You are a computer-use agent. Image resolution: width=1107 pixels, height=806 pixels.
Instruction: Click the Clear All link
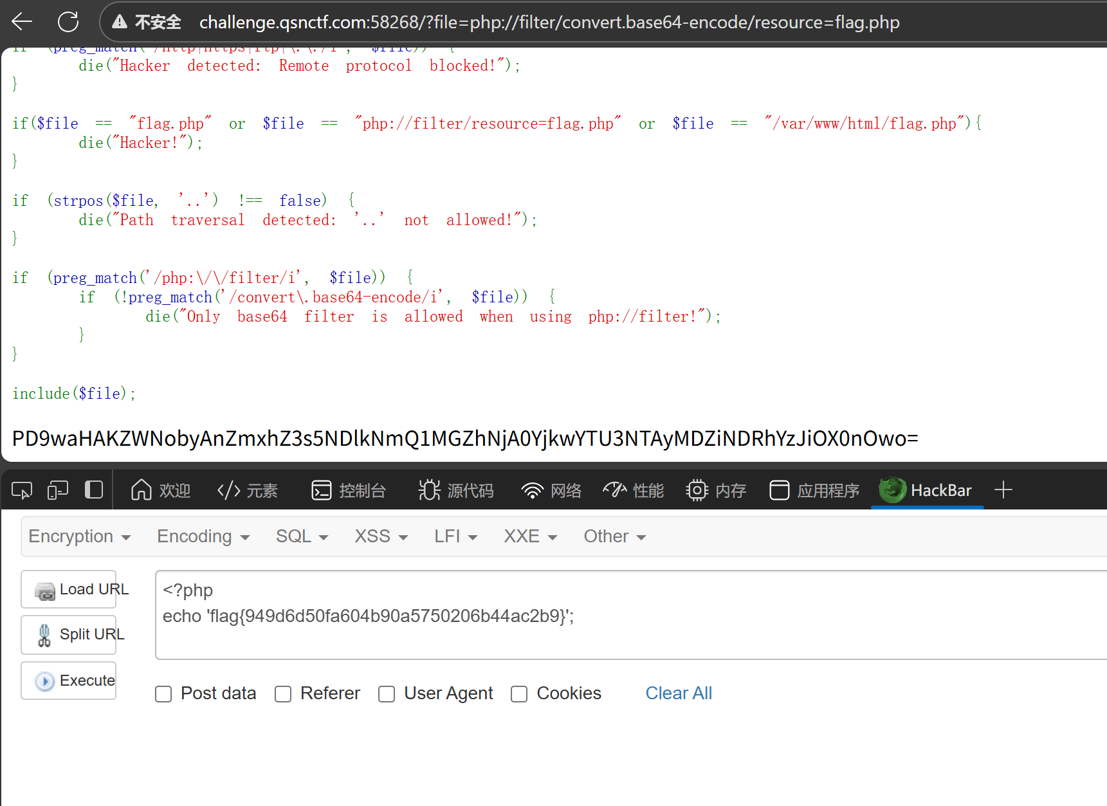click(679, 693)
